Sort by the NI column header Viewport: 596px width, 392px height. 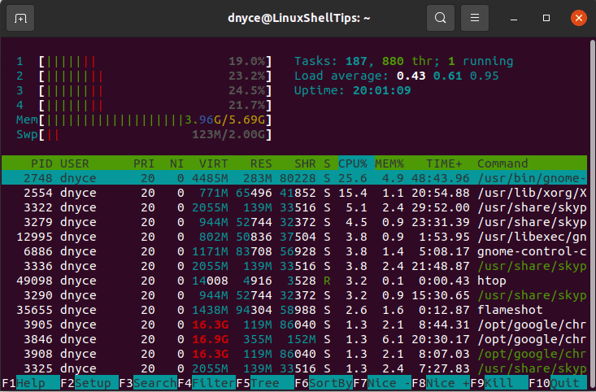[176, 163]
